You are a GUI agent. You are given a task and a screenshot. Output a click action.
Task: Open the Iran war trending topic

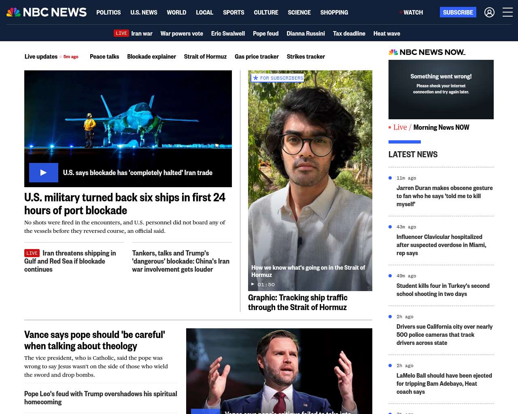pos(142,34)
